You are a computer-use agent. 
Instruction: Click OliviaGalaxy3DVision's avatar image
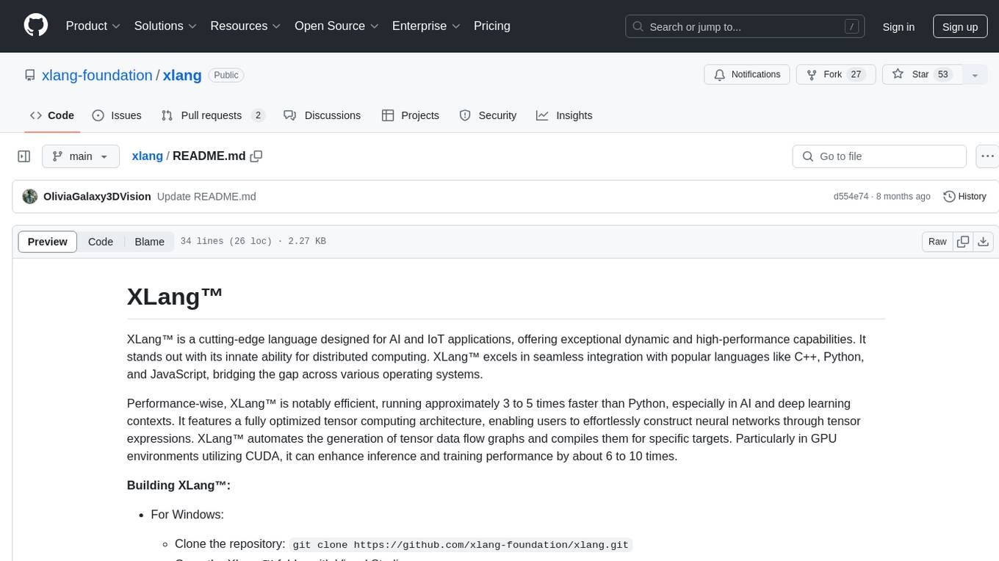(x=30, y=196)
